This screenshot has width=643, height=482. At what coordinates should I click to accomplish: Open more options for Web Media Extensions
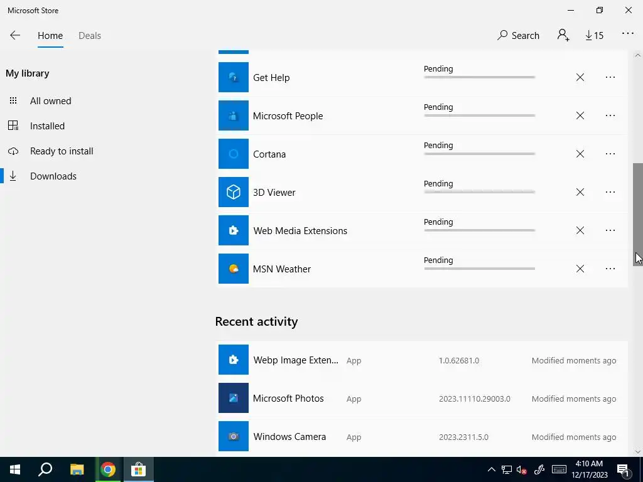[610, 230]
